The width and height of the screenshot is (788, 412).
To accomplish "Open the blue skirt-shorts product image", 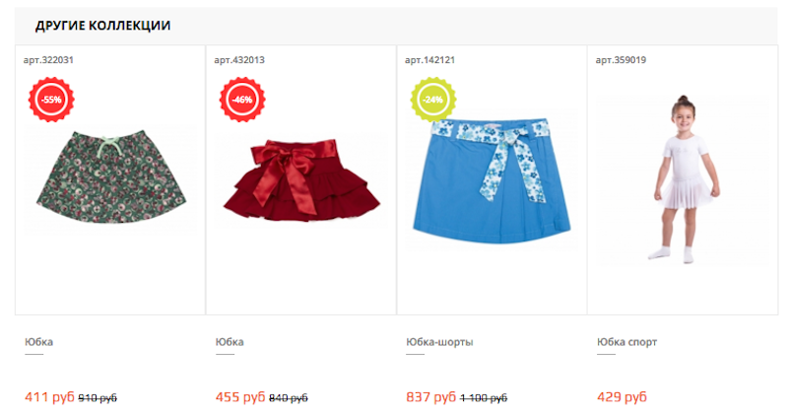I will pos(492,181).
